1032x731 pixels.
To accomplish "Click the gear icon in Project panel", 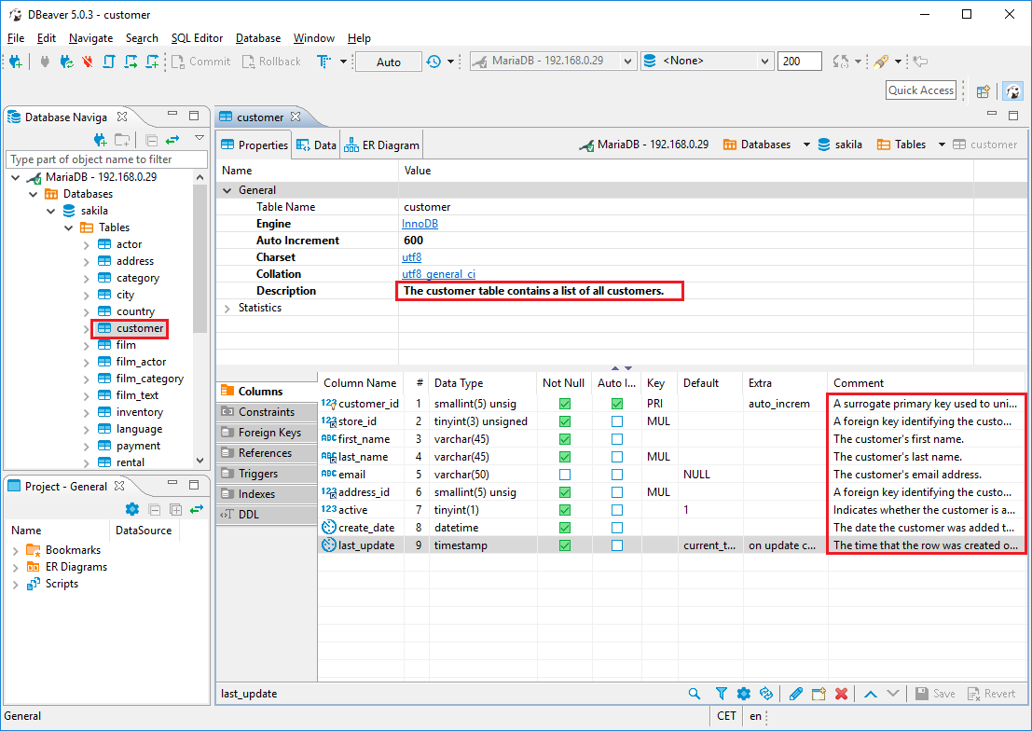I will pos(132,509).
